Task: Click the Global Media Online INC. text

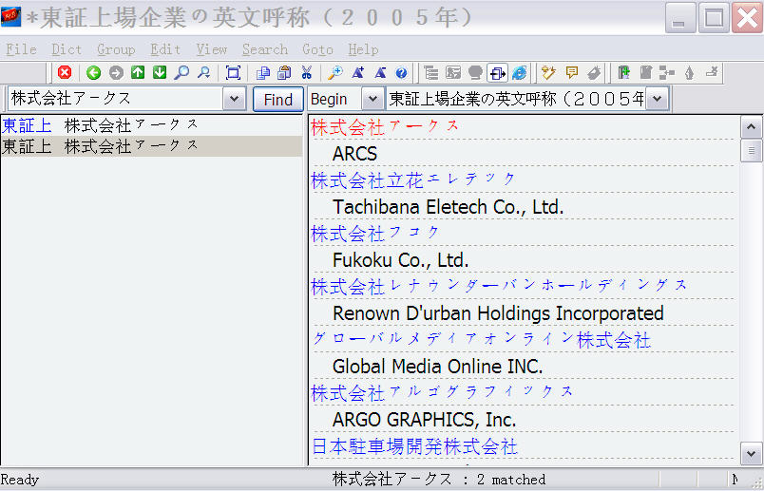Action: (437, 367)
